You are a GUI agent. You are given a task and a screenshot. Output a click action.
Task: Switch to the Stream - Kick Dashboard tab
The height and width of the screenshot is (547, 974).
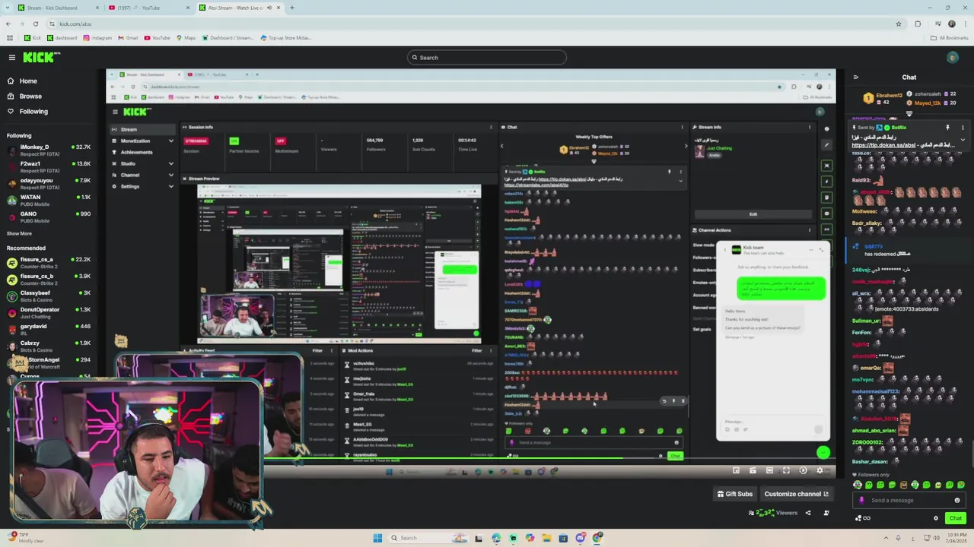(57, 8)
